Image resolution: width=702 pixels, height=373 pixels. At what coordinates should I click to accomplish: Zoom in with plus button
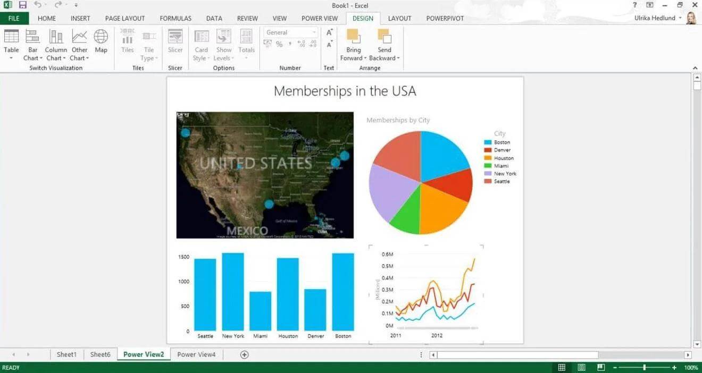pyautogui.click(x=674, y=368)
